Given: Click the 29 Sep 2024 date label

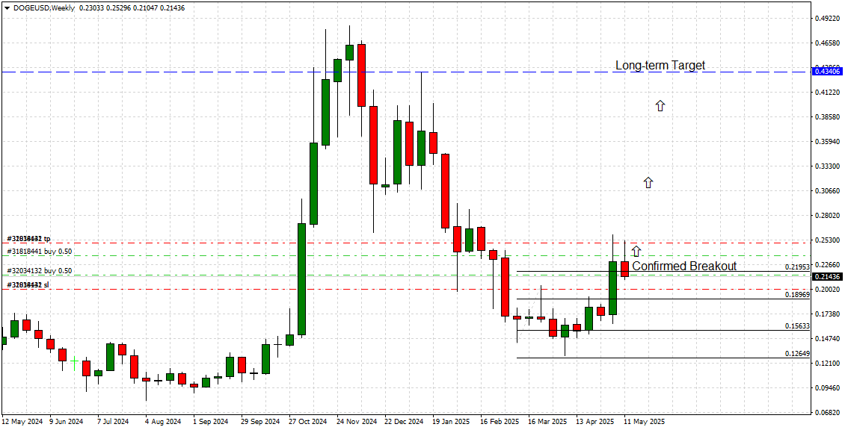Looking at the screenshot, I should (x=260, y=421).
